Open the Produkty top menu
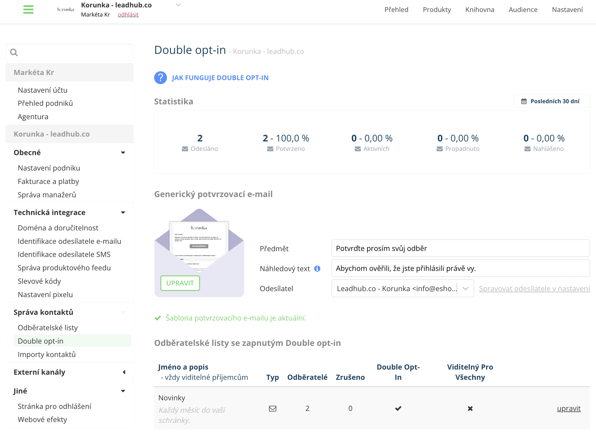Image resolution: width=596 pixels, height=434 pixels. (437, 10)
